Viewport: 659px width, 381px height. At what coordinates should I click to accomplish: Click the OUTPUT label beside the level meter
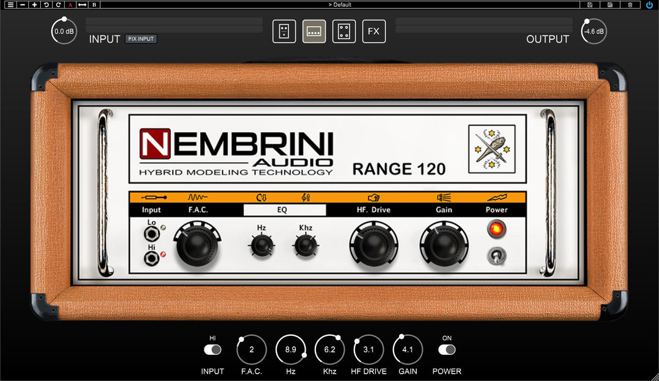click(x=547, y=39)
